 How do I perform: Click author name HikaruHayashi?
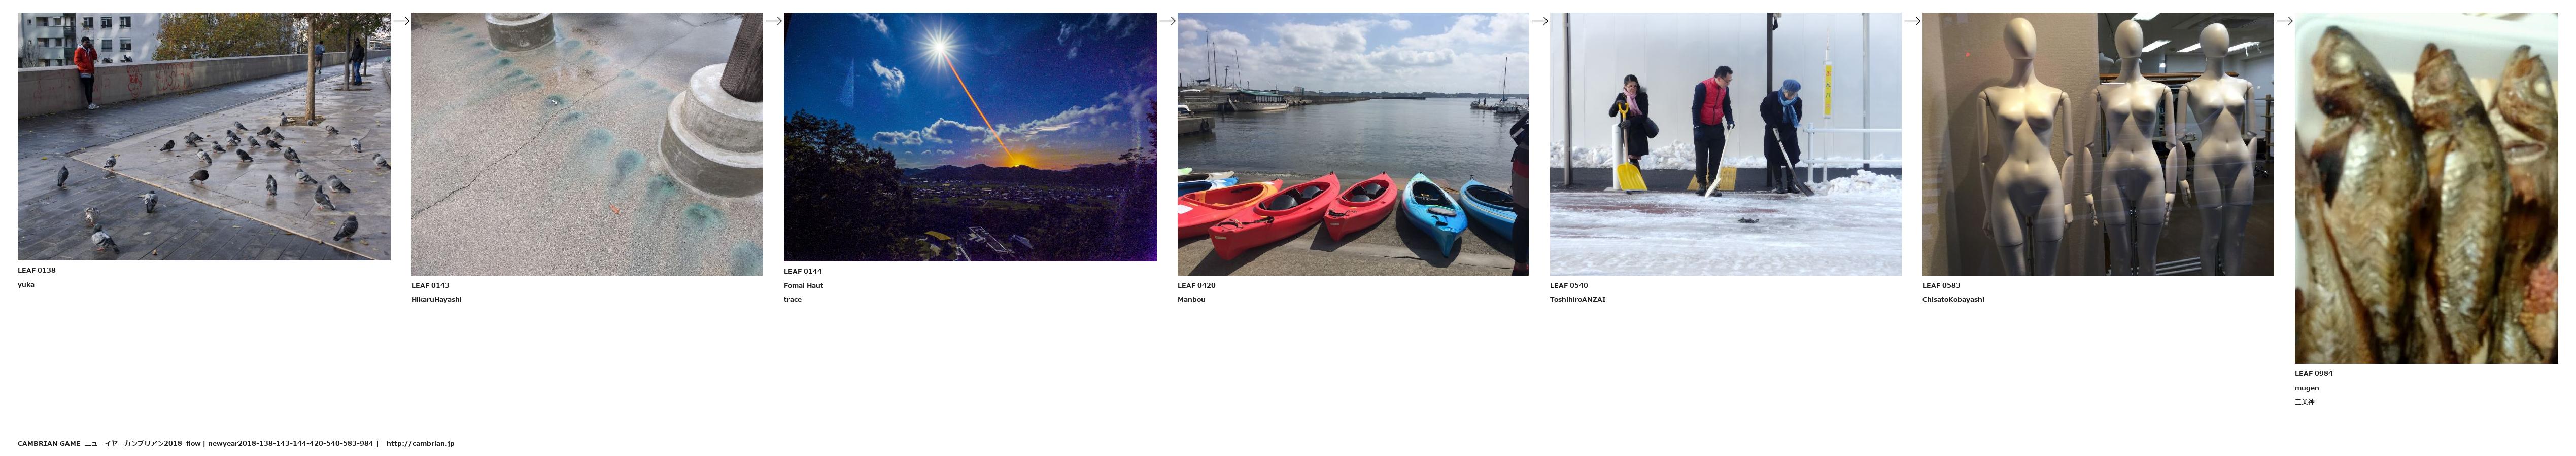[x=436, y=299]
